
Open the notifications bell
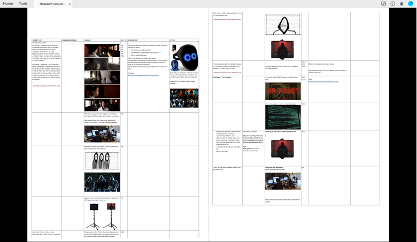[401, 4]
